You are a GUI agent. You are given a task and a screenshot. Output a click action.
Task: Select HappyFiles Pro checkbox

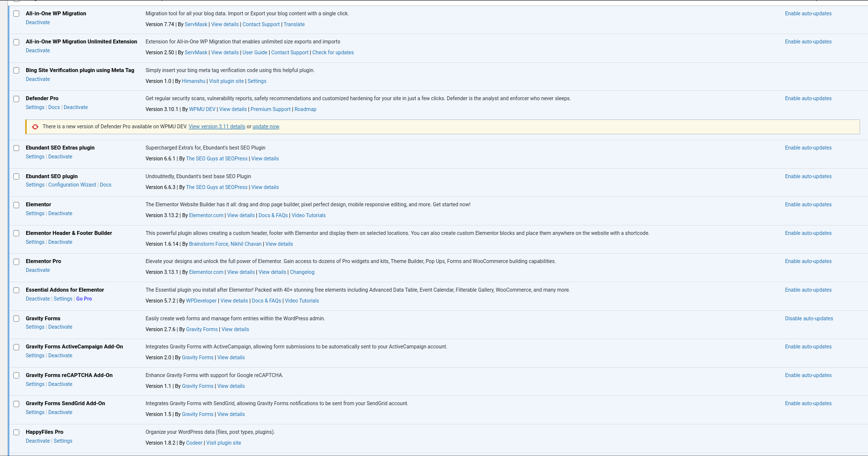point(16,432)
